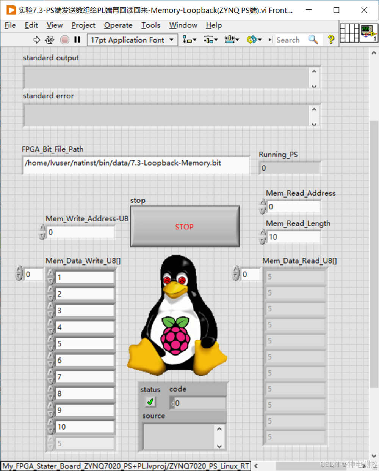Click the Mem_Data_Write_U8 index field
The height and width of the screenshot is (471, 379).
coord(34,274)
